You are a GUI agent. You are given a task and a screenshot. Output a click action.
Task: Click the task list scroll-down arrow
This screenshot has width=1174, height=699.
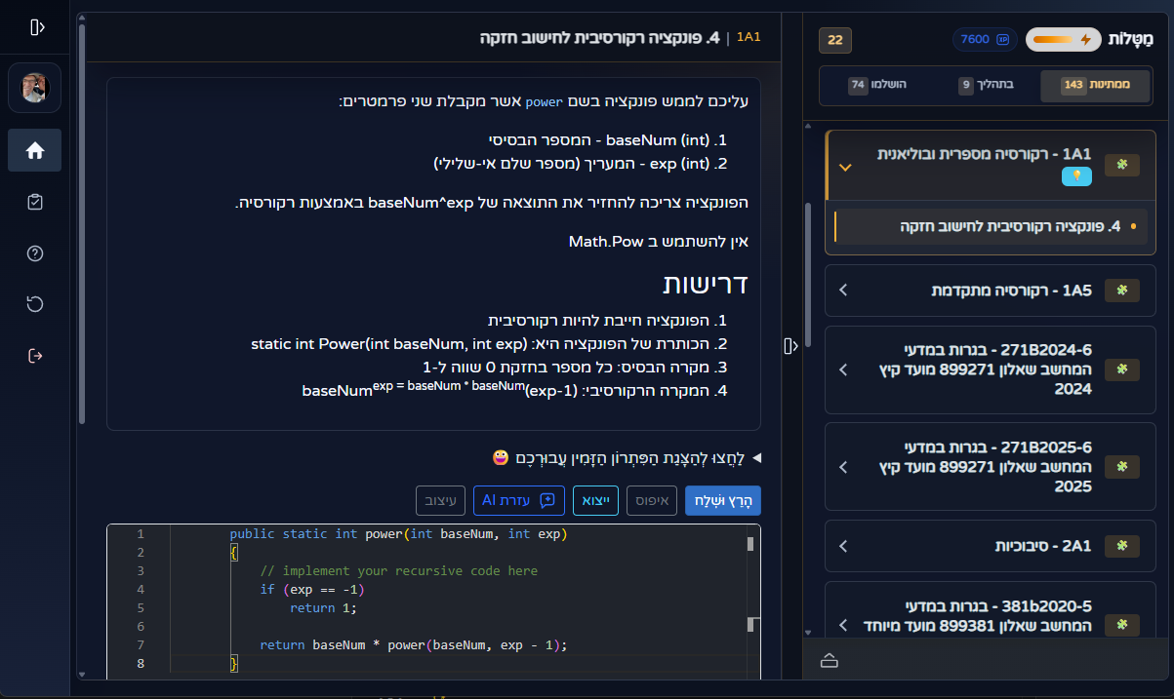808,632
